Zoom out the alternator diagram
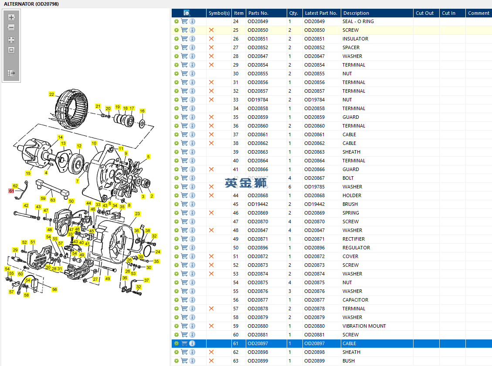The width and height of the screenshot is (492, 366). (x=11, y=27)
